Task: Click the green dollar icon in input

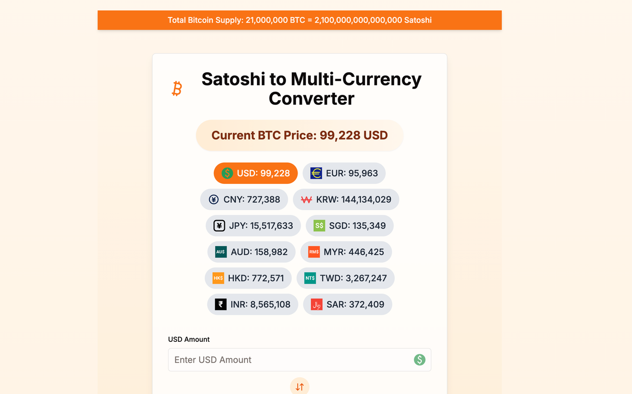Action: (x=419, y=360)
